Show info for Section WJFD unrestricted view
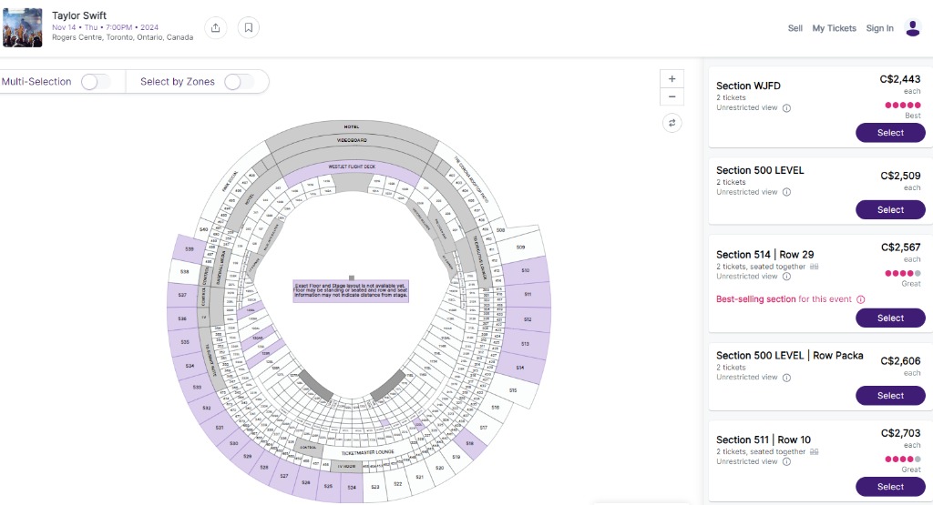 click(787, 107)
